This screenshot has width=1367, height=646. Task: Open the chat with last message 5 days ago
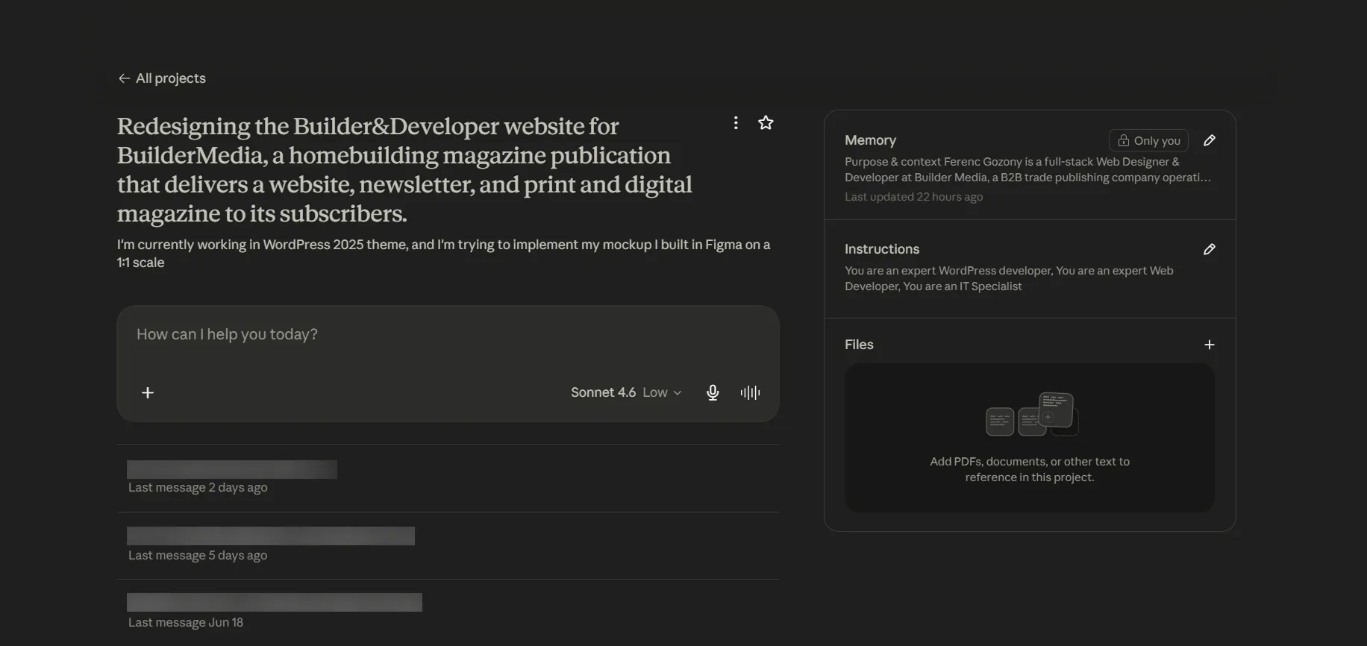(x=448, y=546)
